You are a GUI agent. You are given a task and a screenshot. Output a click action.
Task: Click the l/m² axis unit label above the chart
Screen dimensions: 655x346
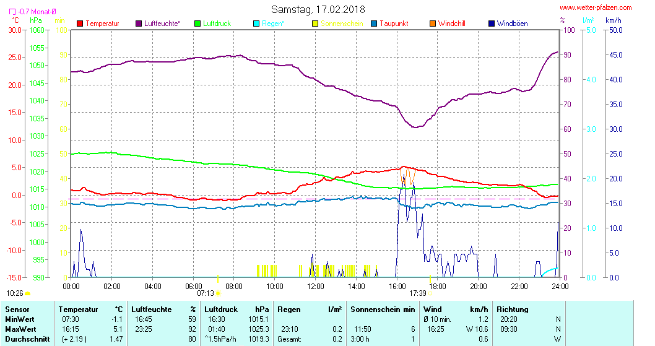click(x=588, y=20)
